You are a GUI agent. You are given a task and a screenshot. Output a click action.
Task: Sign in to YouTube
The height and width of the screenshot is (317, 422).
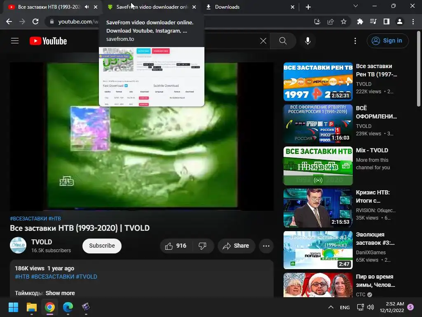(x=387, y=41)
